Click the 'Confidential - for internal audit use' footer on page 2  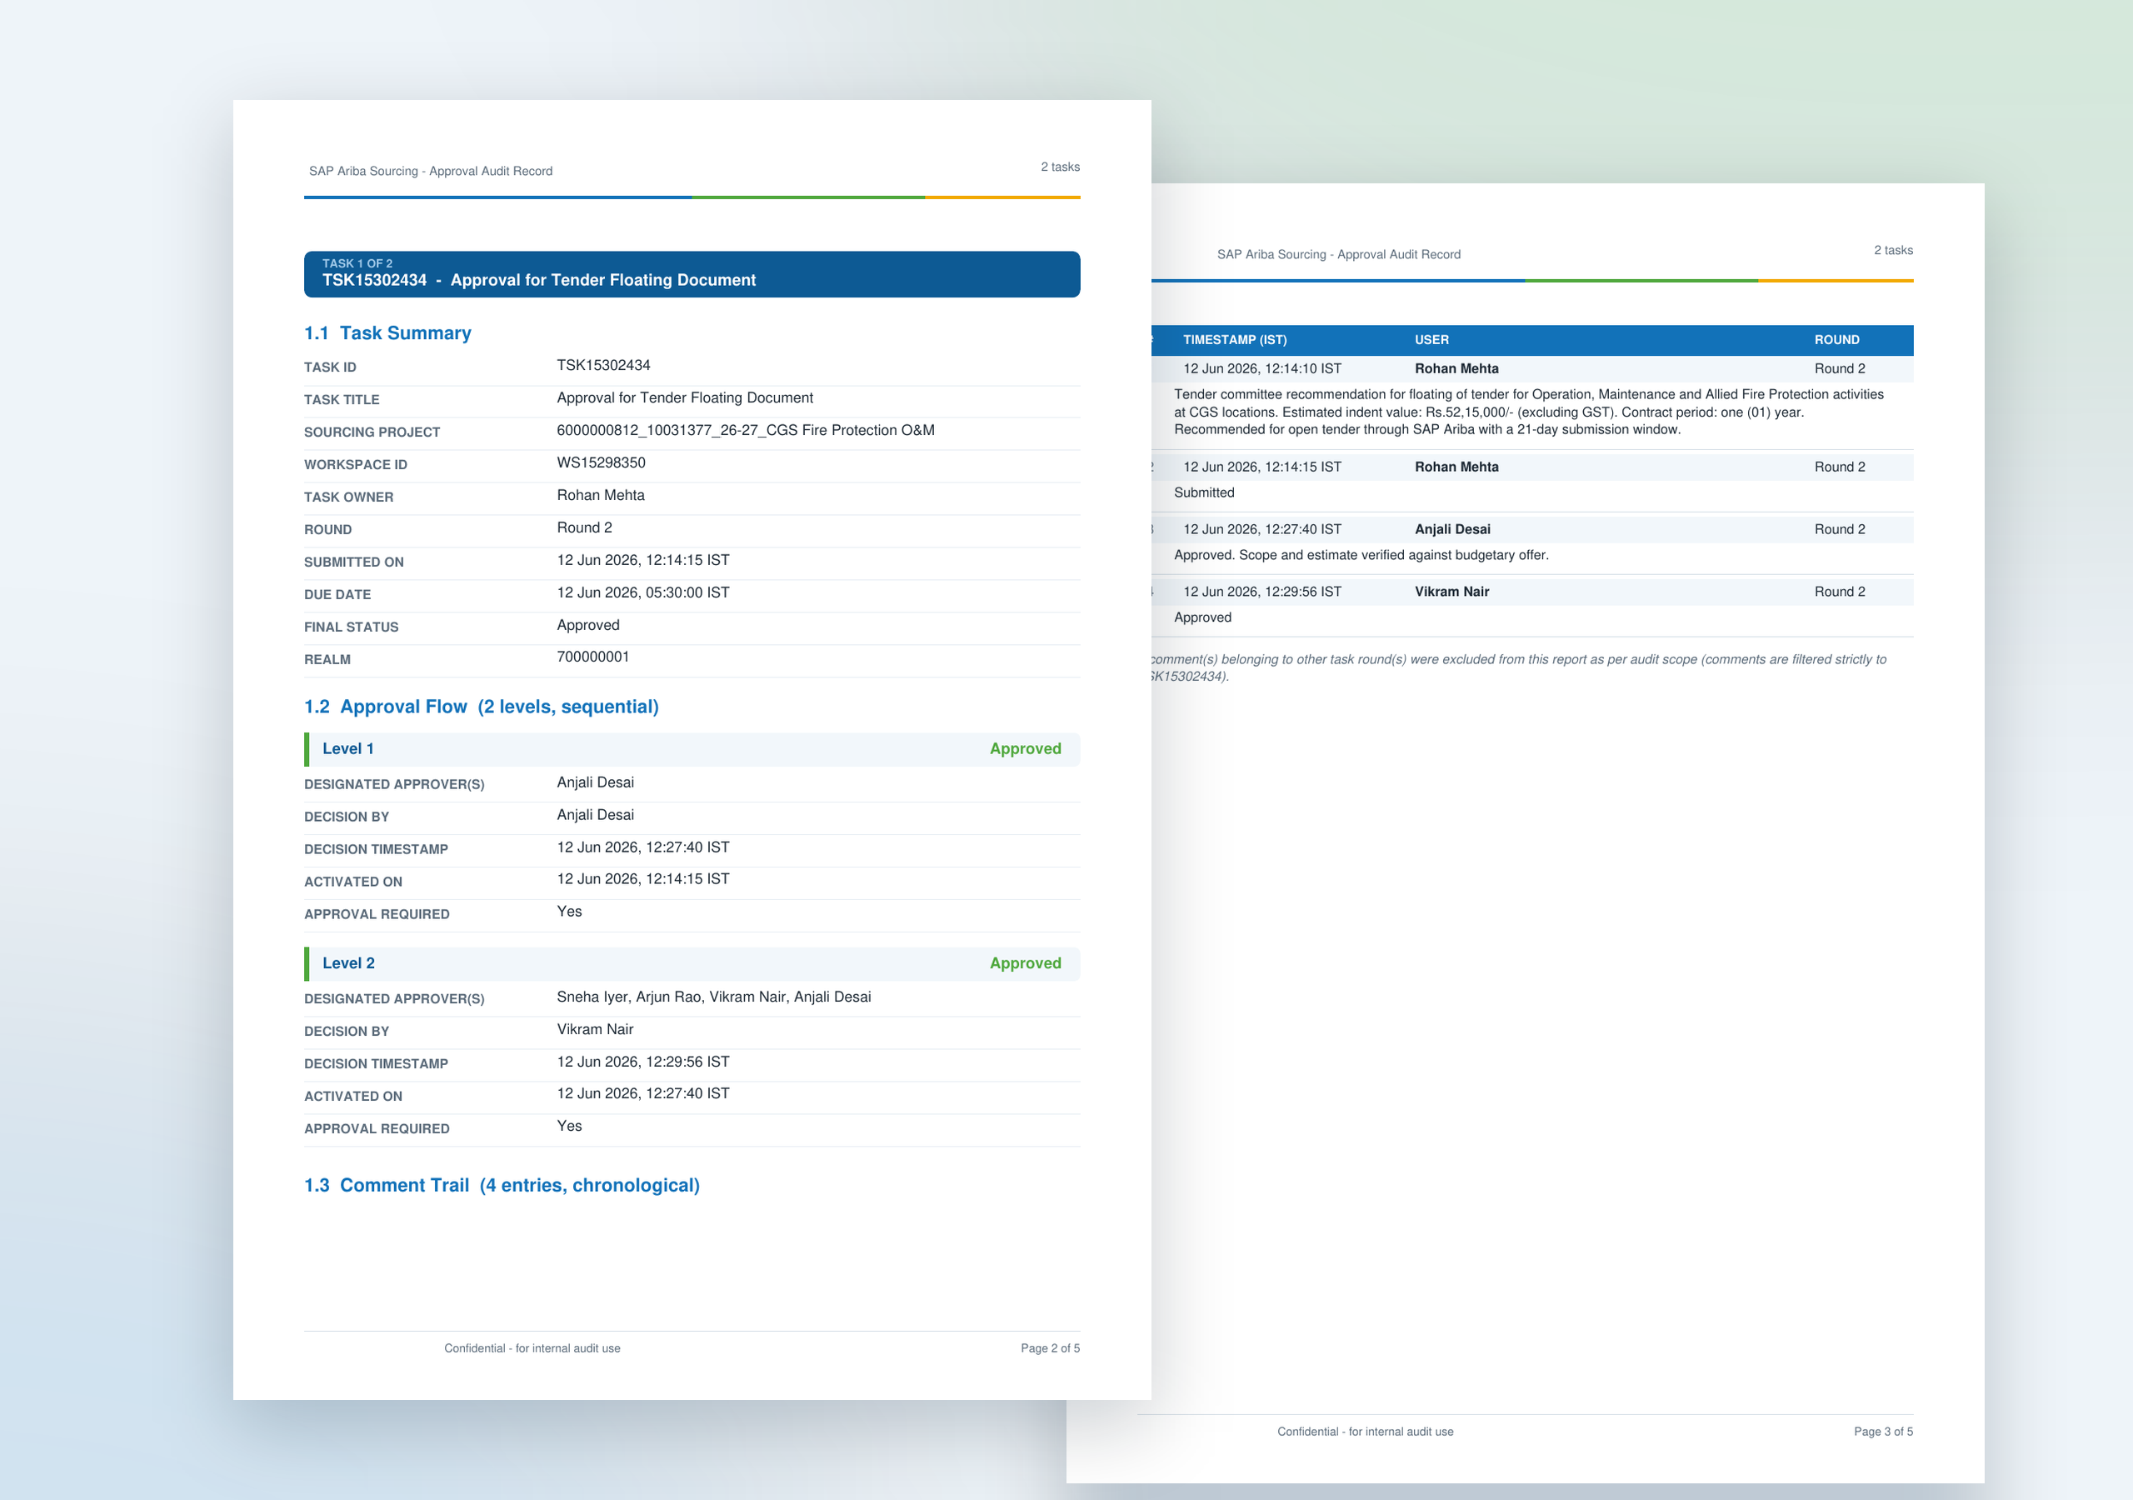point(532,1348)
